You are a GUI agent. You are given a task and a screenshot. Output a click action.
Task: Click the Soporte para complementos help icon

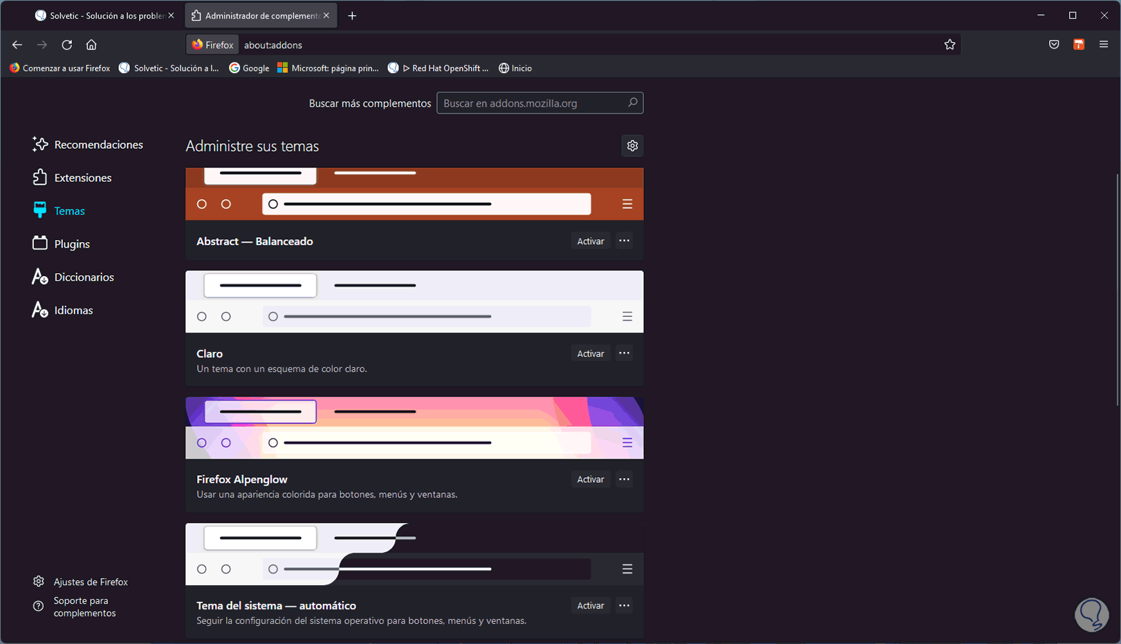coord(39,607)
